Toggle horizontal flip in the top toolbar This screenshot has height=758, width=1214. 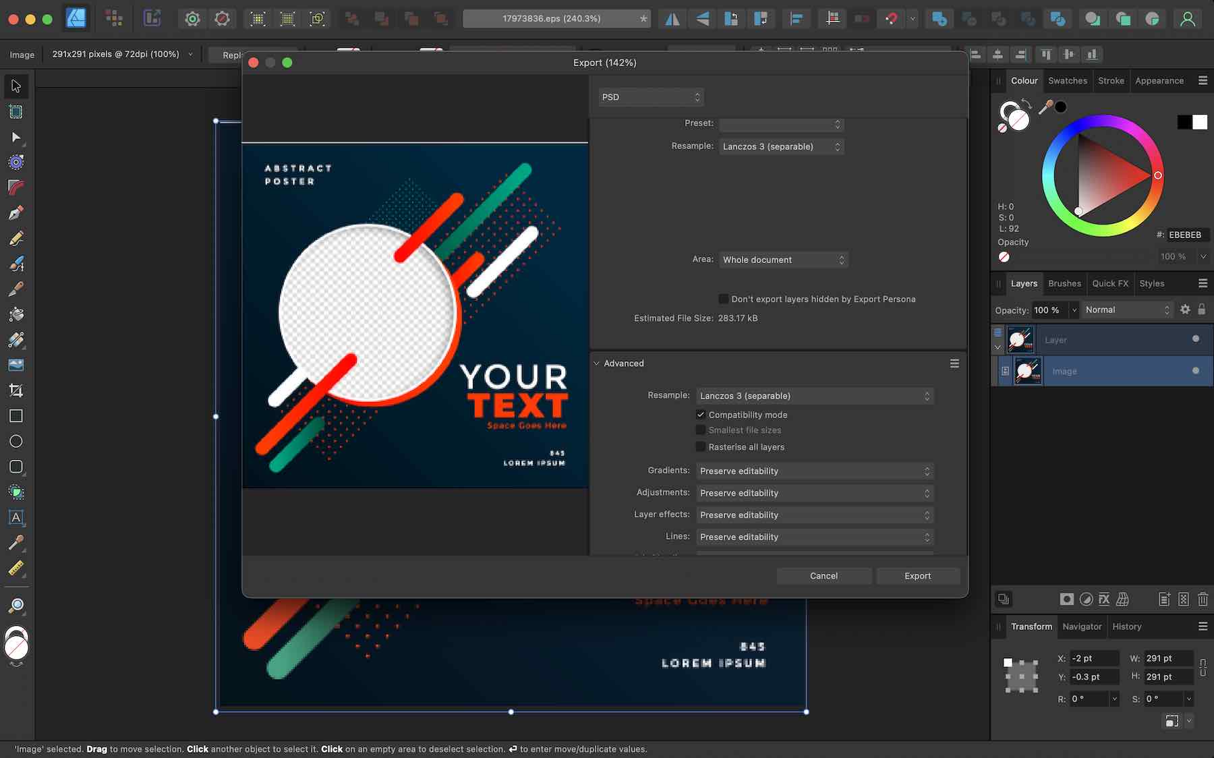(672, 18)
